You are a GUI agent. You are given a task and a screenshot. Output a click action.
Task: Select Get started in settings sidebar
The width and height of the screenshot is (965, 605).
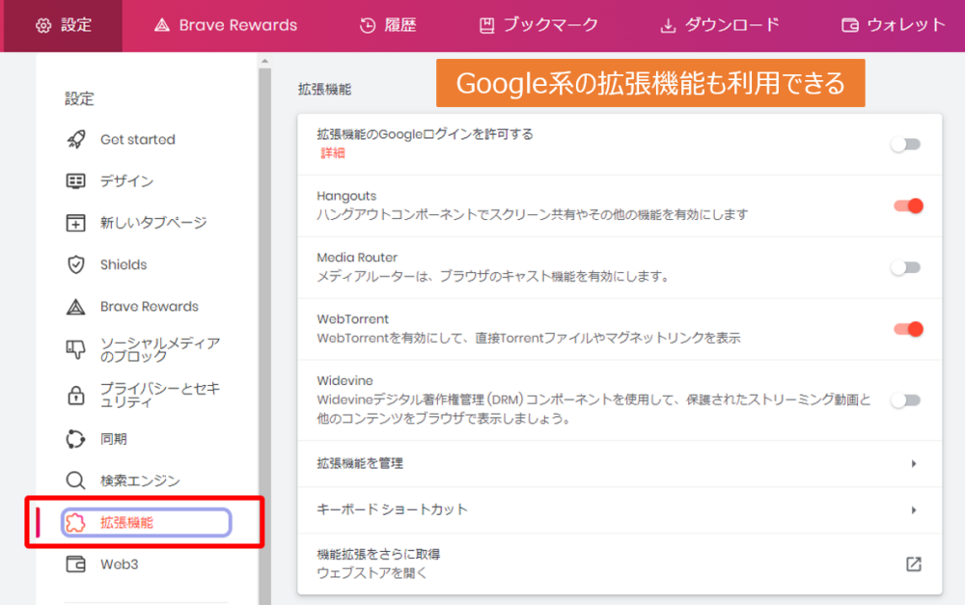[x=138, y=139]
